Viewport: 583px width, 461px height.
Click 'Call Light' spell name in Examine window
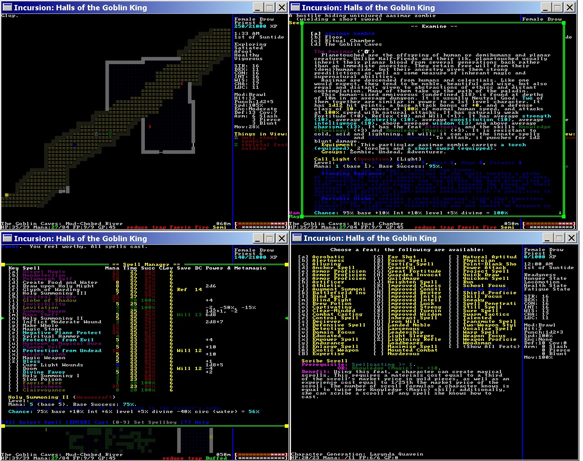click(x=332, y=159)
